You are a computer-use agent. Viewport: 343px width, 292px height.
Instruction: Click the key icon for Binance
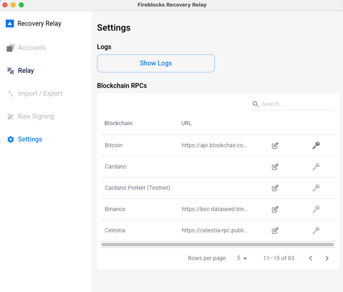(x=316, y=209)
